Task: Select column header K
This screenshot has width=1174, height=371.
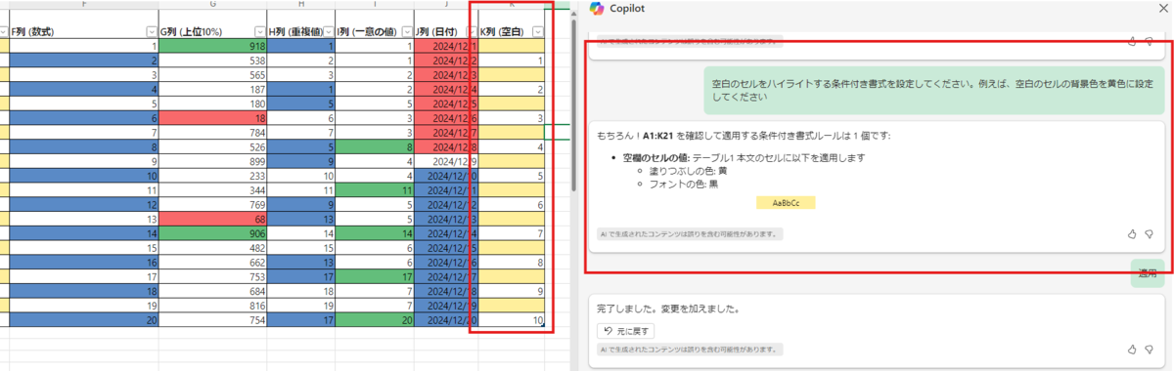Action: pos(512,5)
